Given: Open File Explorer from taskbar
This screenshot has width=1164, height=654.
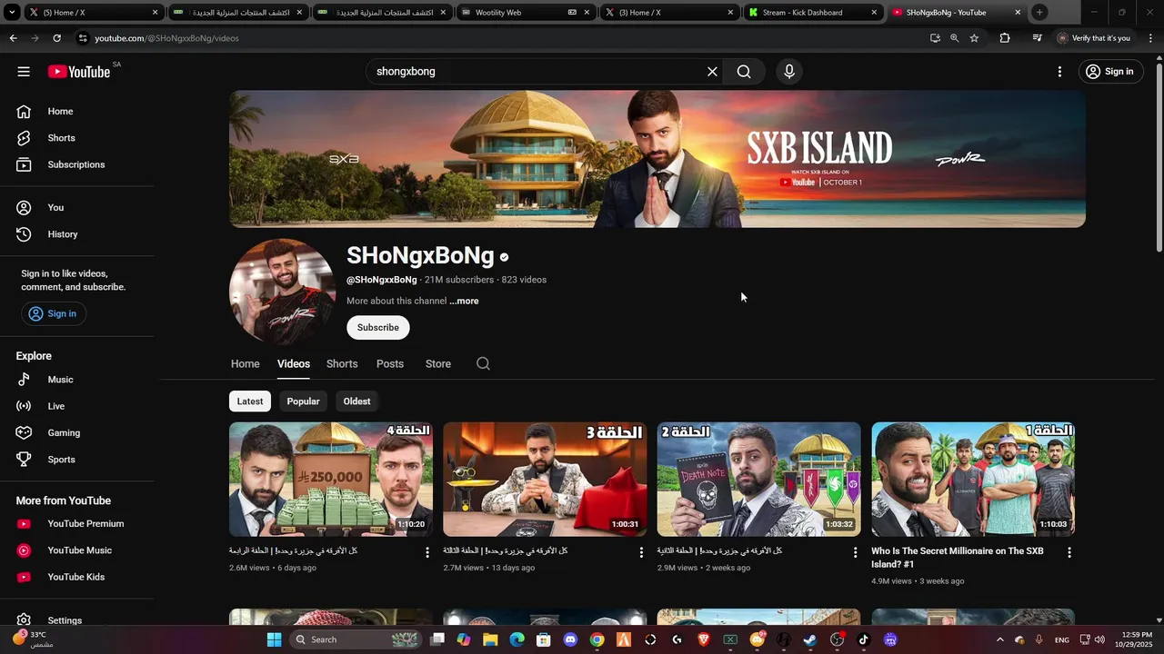Looking at the screenshot, I should [x=490, y=639].
